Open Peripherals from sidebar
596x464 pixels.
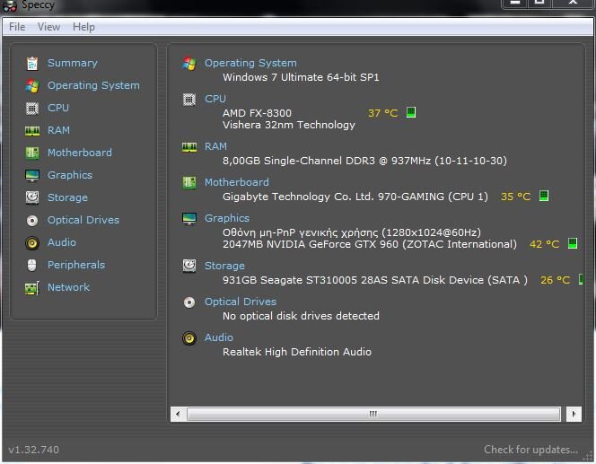click(76, 265)
